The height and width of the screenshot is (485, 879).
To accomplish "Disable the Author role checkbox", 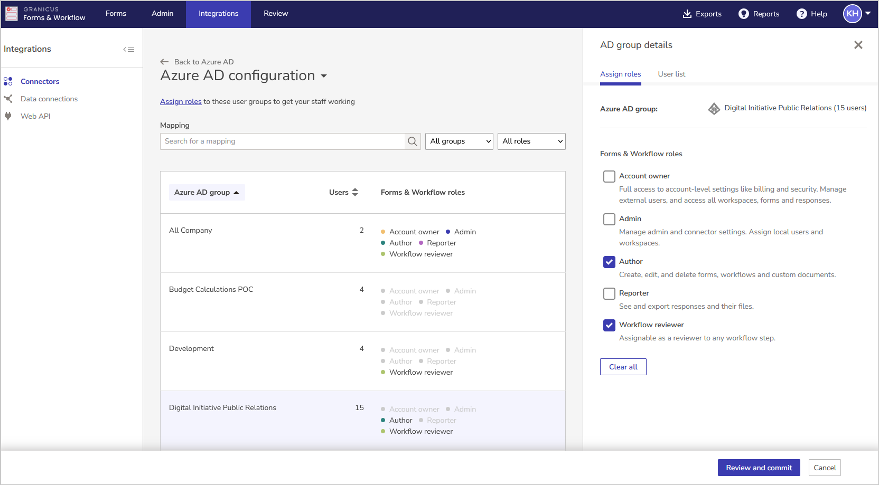I will (x=609, y=262).
